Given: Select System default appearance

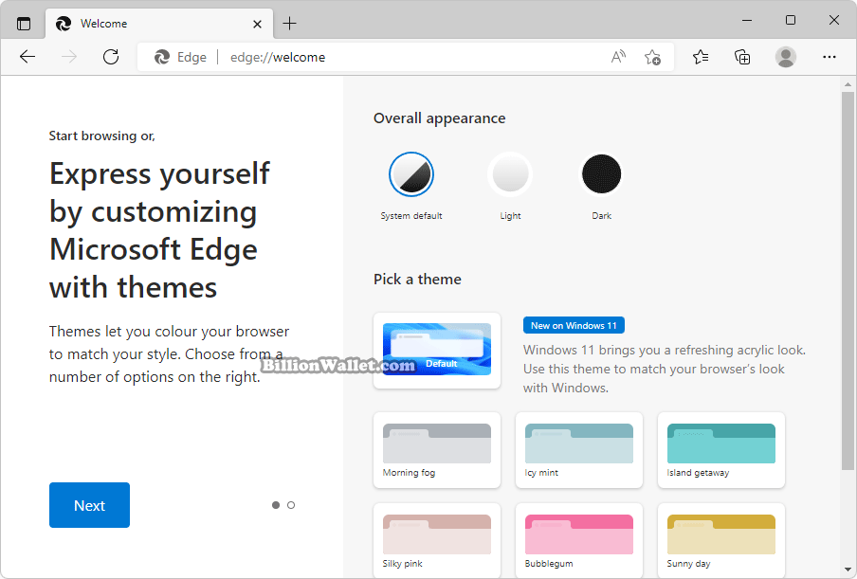Looking at the screenshot, I should coord(411,174).
